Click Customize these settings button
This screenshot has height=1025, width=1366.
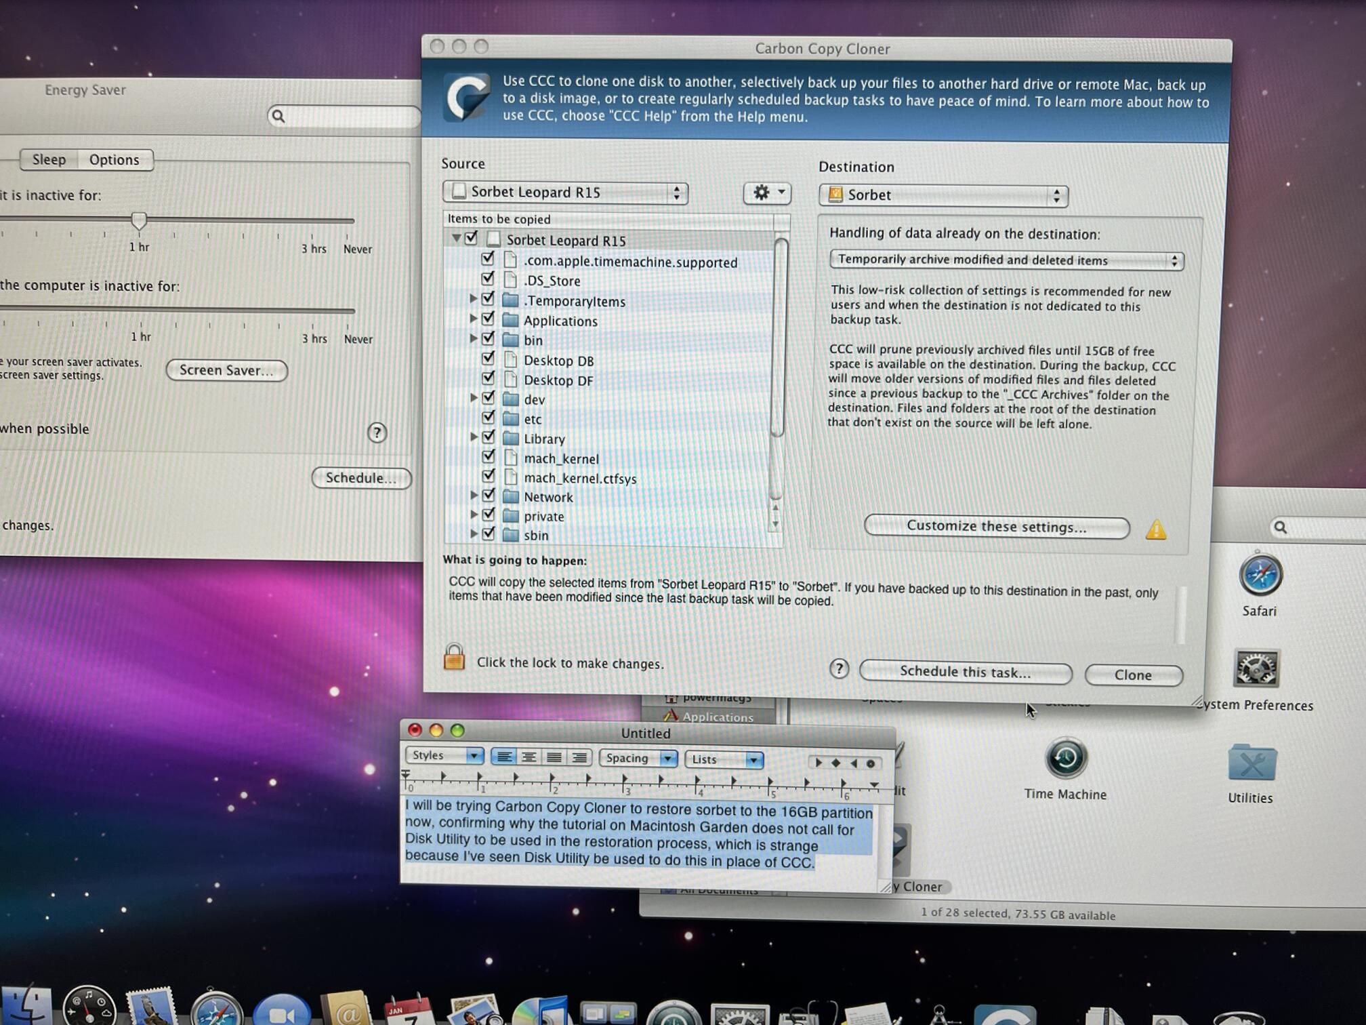[x=997, y=527]
